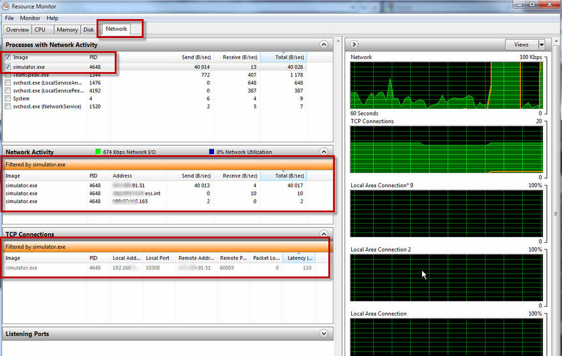Click the left pane vertical scrollbar up arrow
The image size is (562, 356).
pos(338,40)
